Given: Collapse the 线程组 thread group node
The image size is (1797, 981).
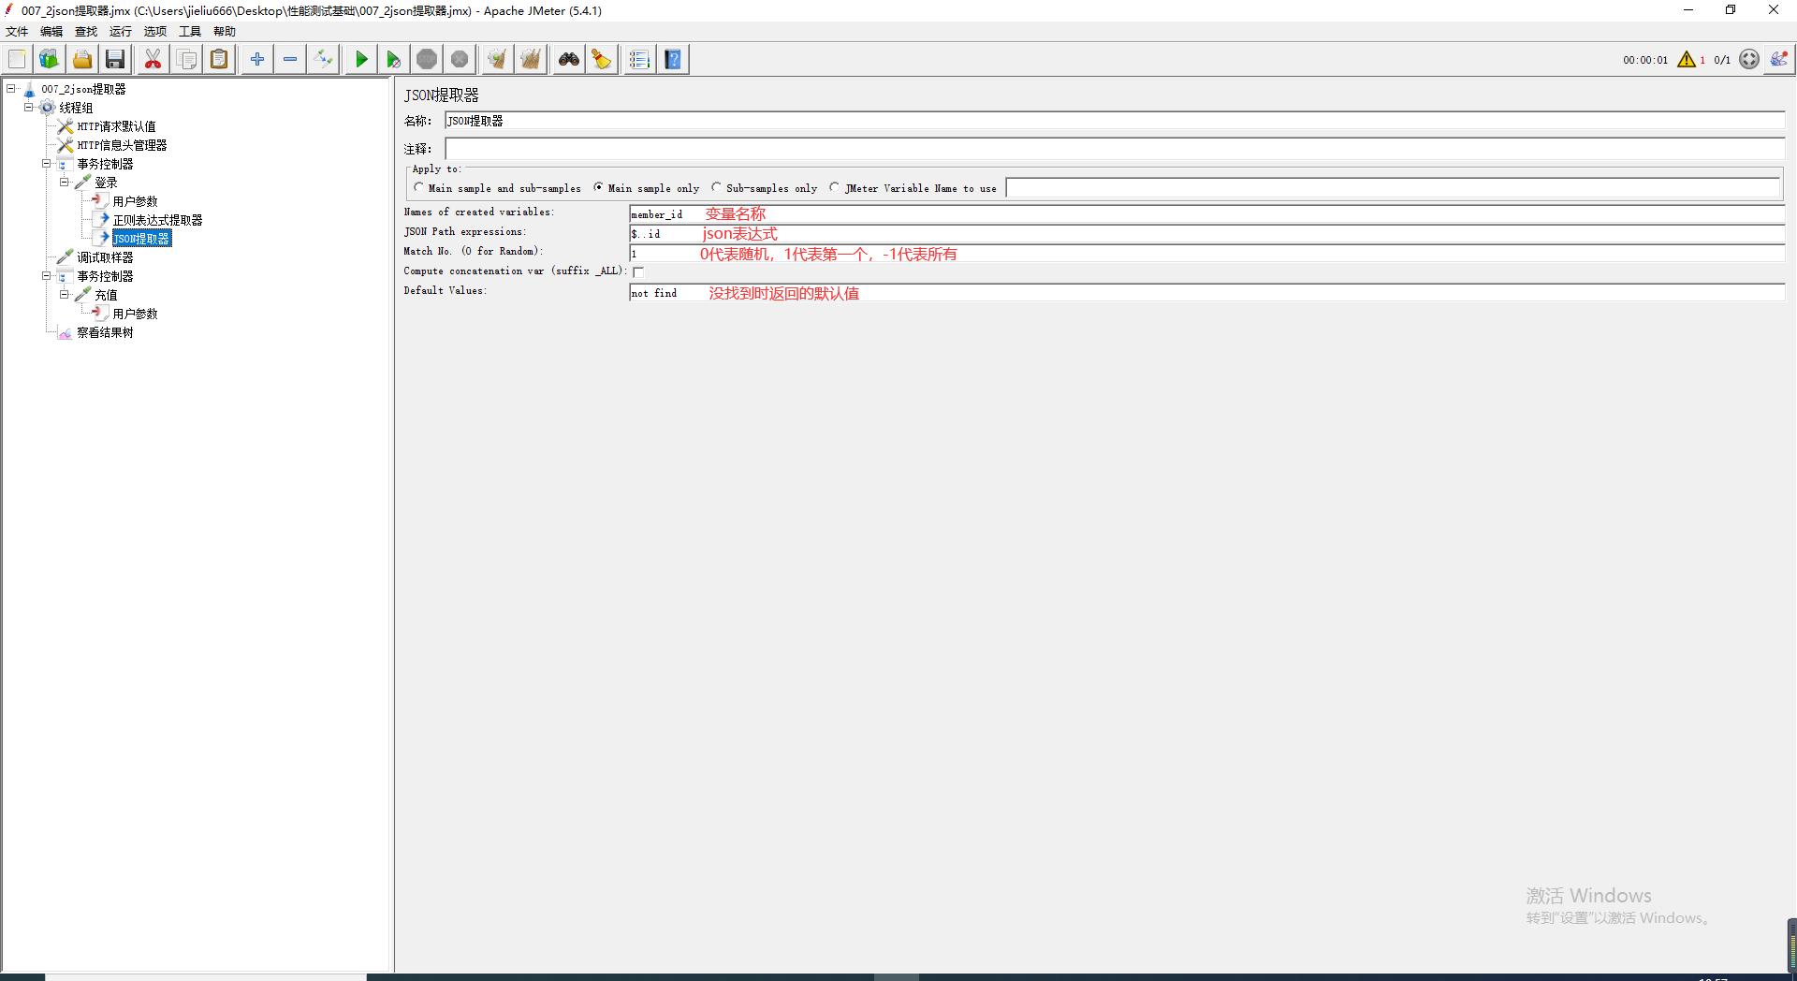Looking at the screenshot, I should (x=29, y=108).
